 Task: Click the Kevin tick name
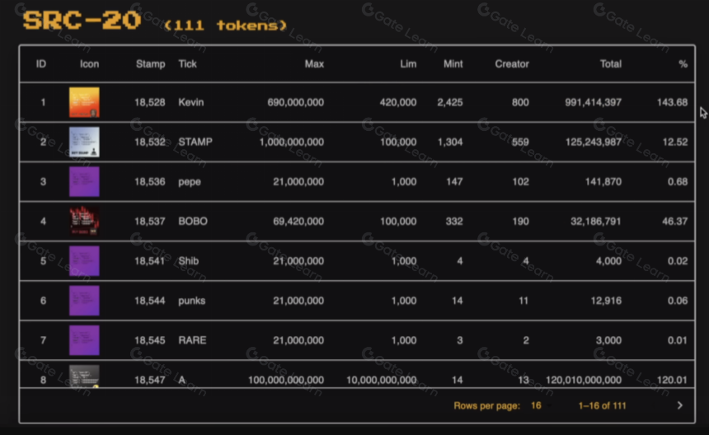pos(190,102)
